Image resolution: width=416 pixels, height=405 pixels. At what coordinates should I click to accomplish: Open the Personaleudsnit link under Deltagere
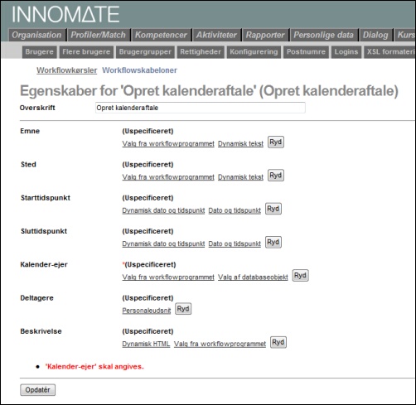click(147, 311)
